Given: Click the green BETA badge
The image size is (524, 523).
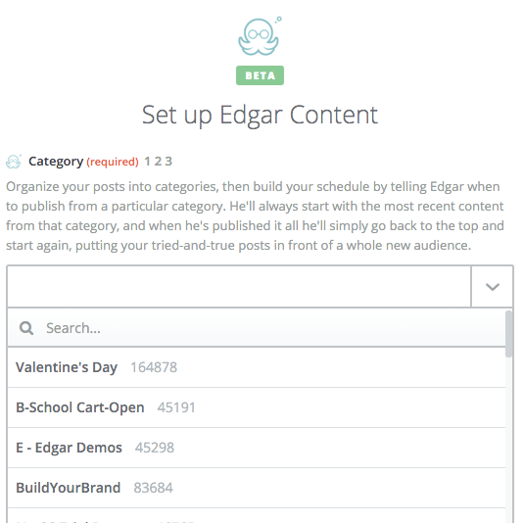Looking at the screenshot, I should click(260, 75).
